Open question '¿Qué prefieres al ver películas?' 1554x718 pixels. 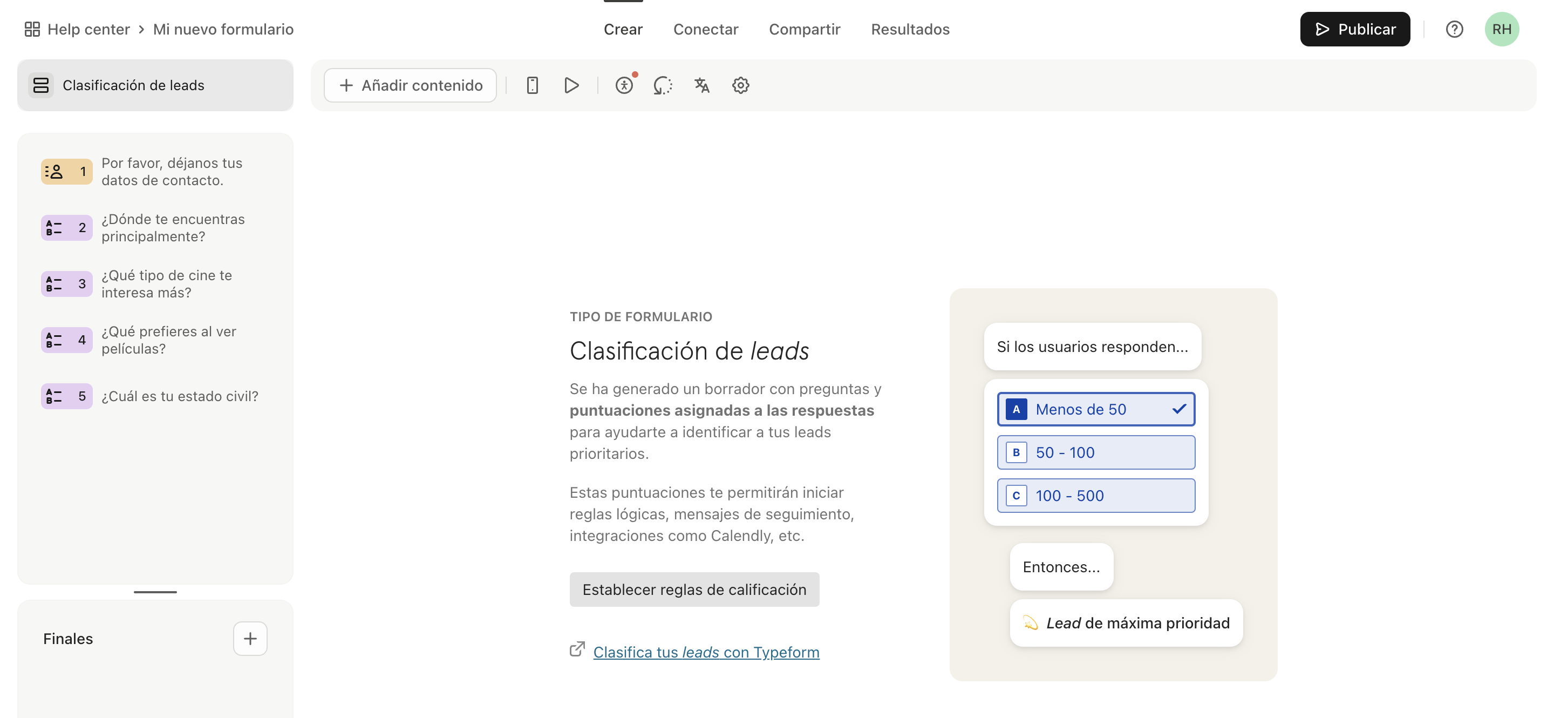[169, 340]
